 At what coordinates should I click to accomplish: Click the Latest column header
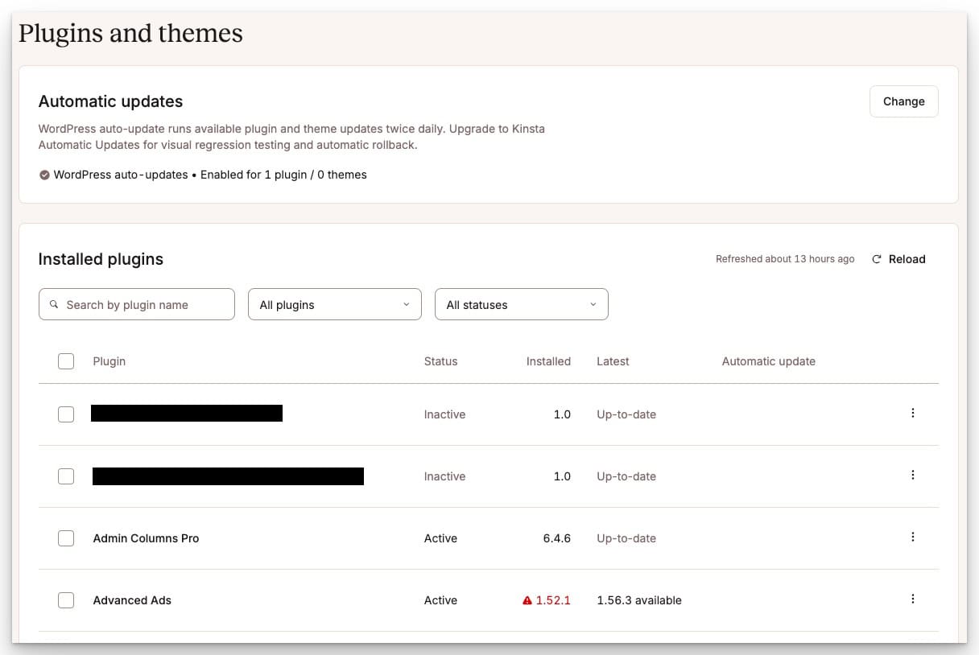coord(613,361)
